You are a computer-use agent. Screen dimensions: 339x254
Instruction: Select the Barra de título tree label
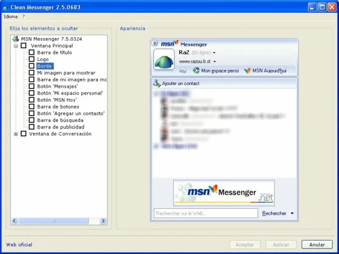pyautogui.click(x=55, y=52)
